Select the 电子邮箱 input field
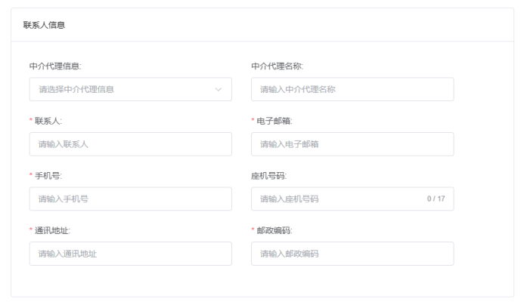 [x=352, y=144]
